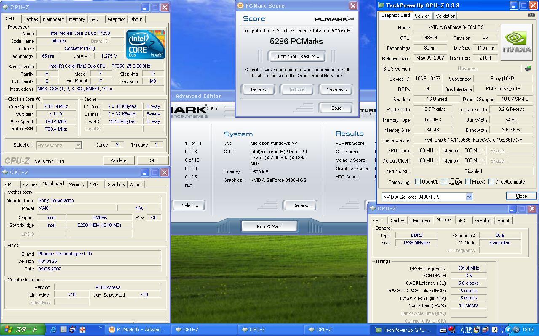Click the DRAM Frequency 331.4 MHz value
The width and height of the screenshot is (539, 336).
(469, 268)
